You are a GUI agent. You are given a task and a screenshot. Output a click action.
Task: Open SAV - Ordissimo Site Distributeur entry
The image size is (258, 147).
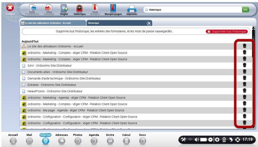coord(50,66)
